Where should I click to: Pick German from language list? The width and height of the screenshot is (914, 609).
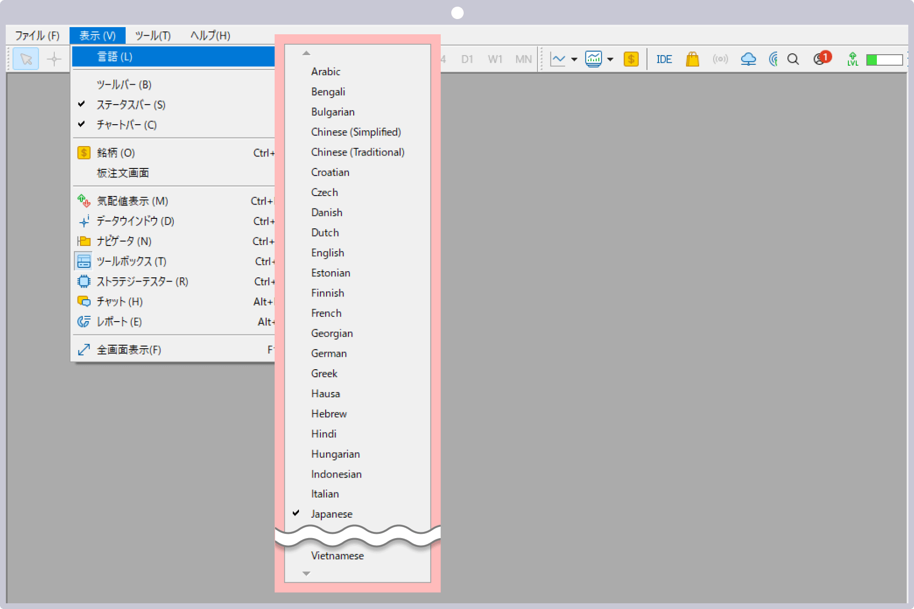coord(358,354)
